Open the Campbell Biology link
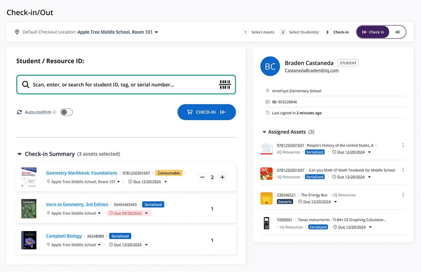 [64, 236]
